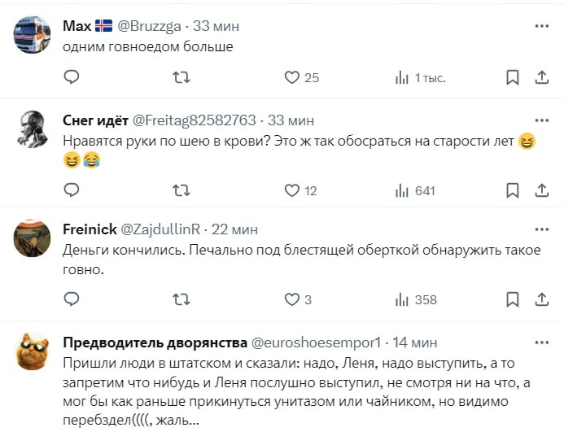The height and width of the screenshot is (445, 564).
Task: View Freinick tweet's 358 views stats
Action: (402, 300)
